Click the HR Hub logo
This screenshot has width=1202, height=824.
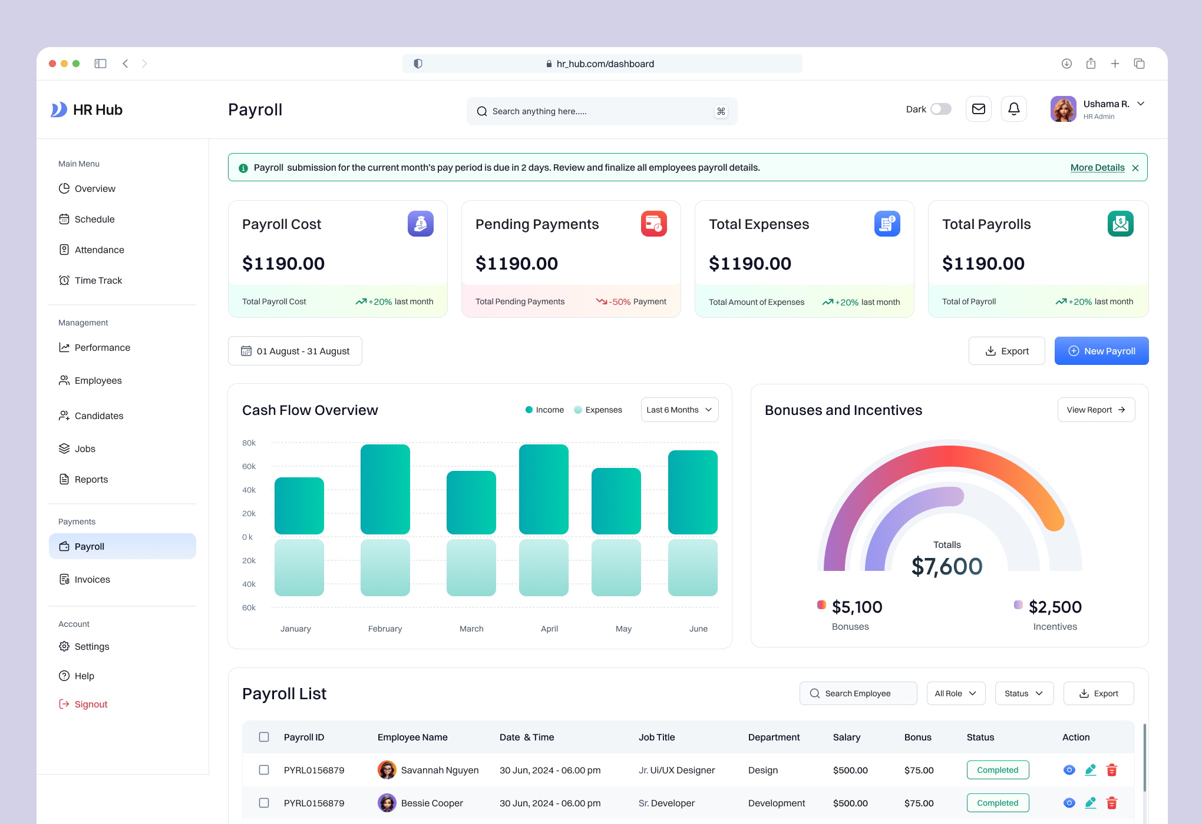tap(86, 109)
